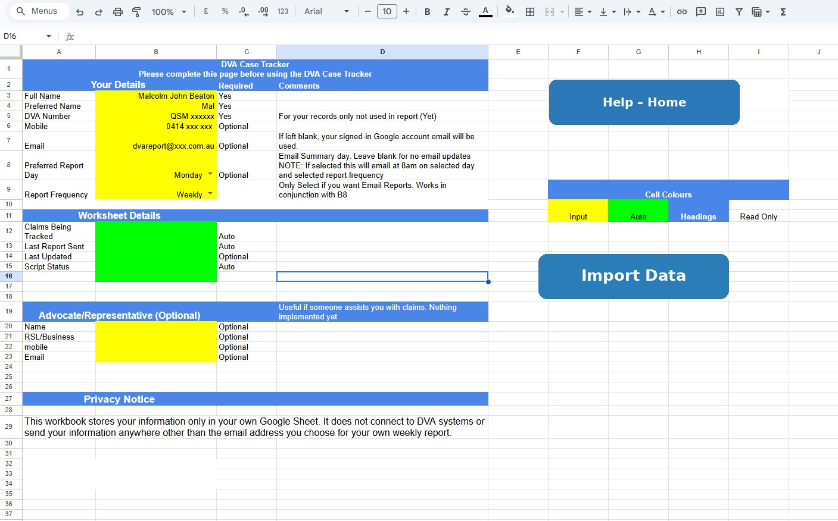Click the Insert comment icon
The height and width of the screenshot is (521, 838).
click(x=701, y=11)
